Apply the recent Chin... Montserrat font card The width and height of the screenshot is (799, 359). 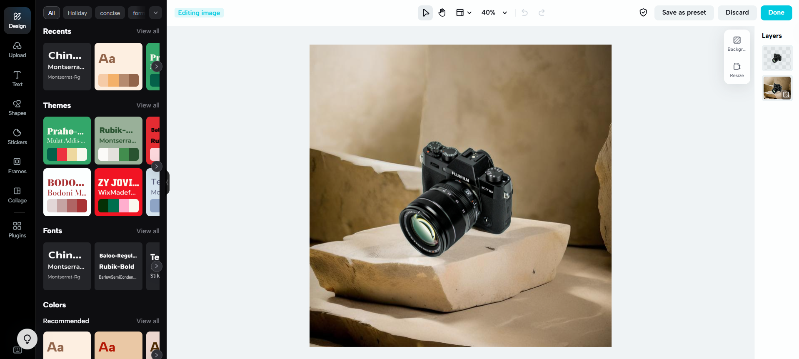click(67, 67)
